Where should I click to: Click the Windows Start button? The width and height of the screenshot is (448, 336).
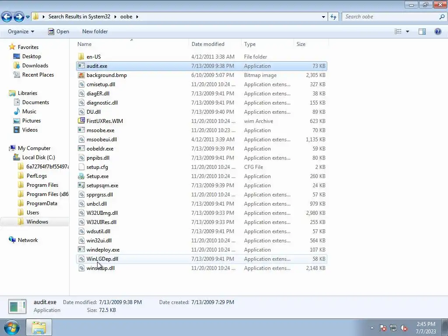(12, 327)
